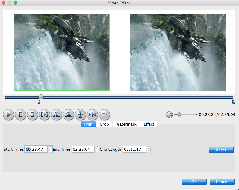Viewport: 239px width, 190px height.
Task: Open the Watermark tab
Action: (x=126, y=124)
